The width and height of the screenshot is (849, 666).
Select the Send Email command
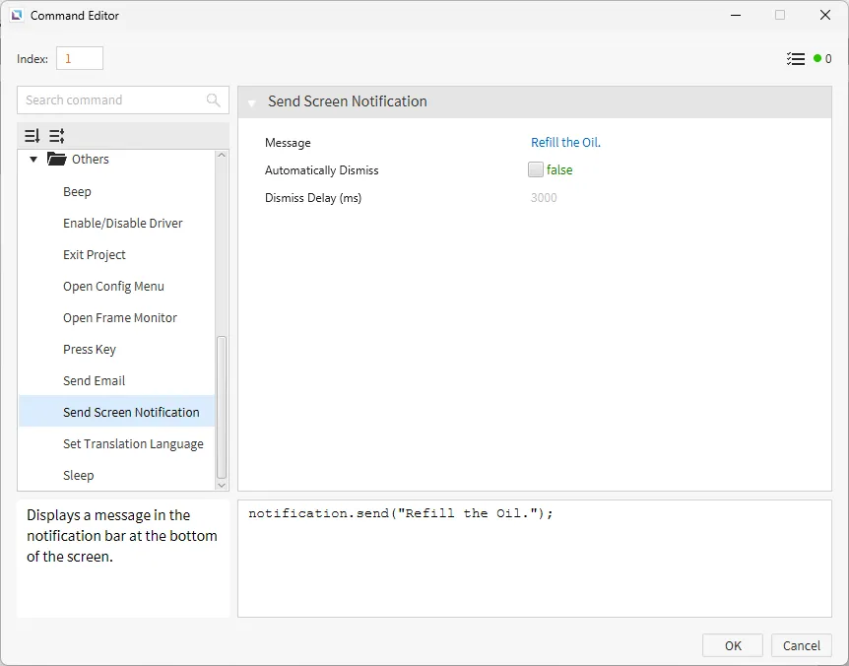(x=95, y=381)
